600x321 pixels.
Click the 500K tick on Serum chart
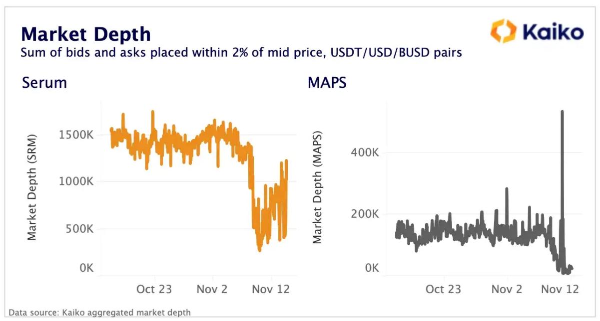(79, 229)
